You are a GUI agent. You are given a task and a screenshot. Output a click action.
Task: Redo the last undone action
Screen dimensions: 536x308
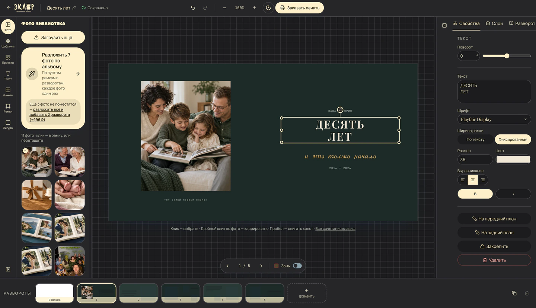205,8
